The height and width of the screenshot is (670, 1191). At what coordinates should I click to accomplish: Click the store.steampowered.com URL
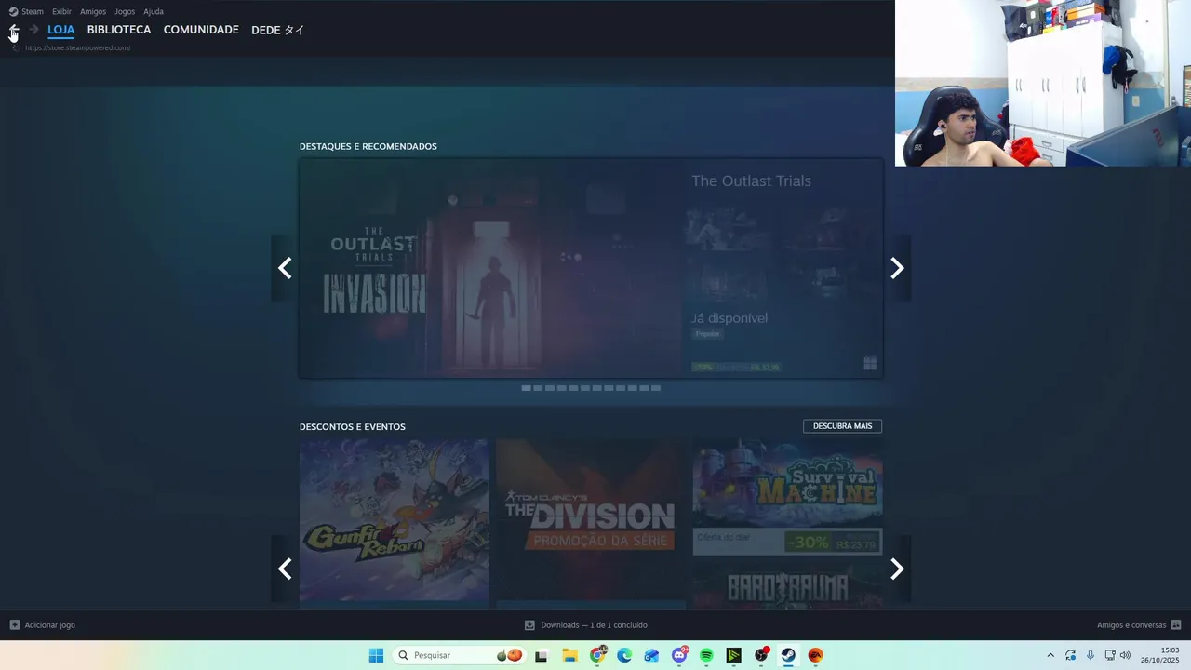point(78,47)
